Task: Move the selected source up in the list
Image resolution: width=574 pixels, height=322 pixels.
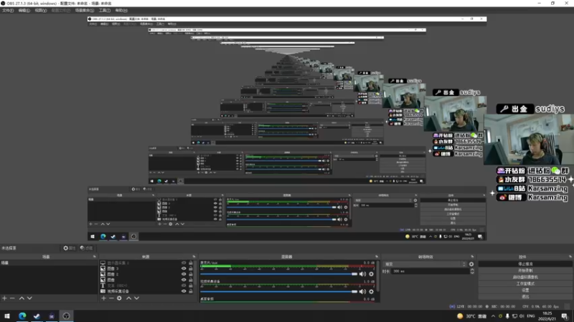Action: coord(128,298)
